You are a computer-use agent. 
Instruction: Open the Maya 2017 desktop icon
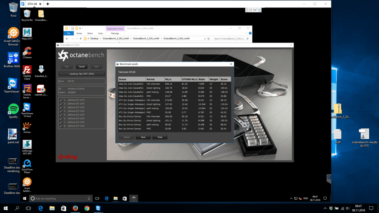pos(27,34)
